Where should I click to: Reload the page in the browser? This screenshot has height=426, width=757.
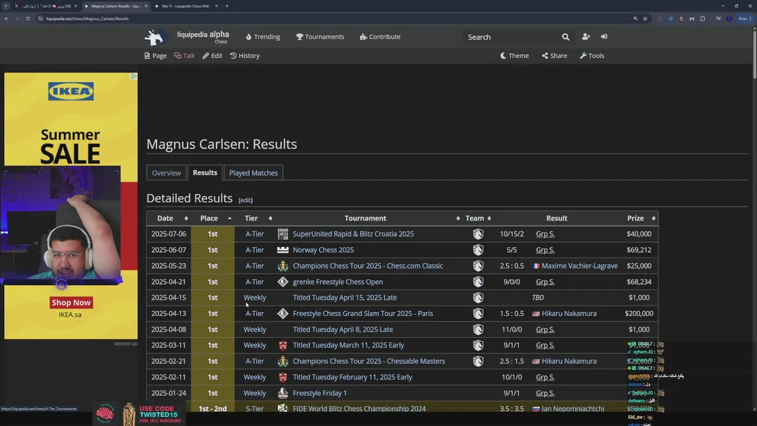(27, 18)
